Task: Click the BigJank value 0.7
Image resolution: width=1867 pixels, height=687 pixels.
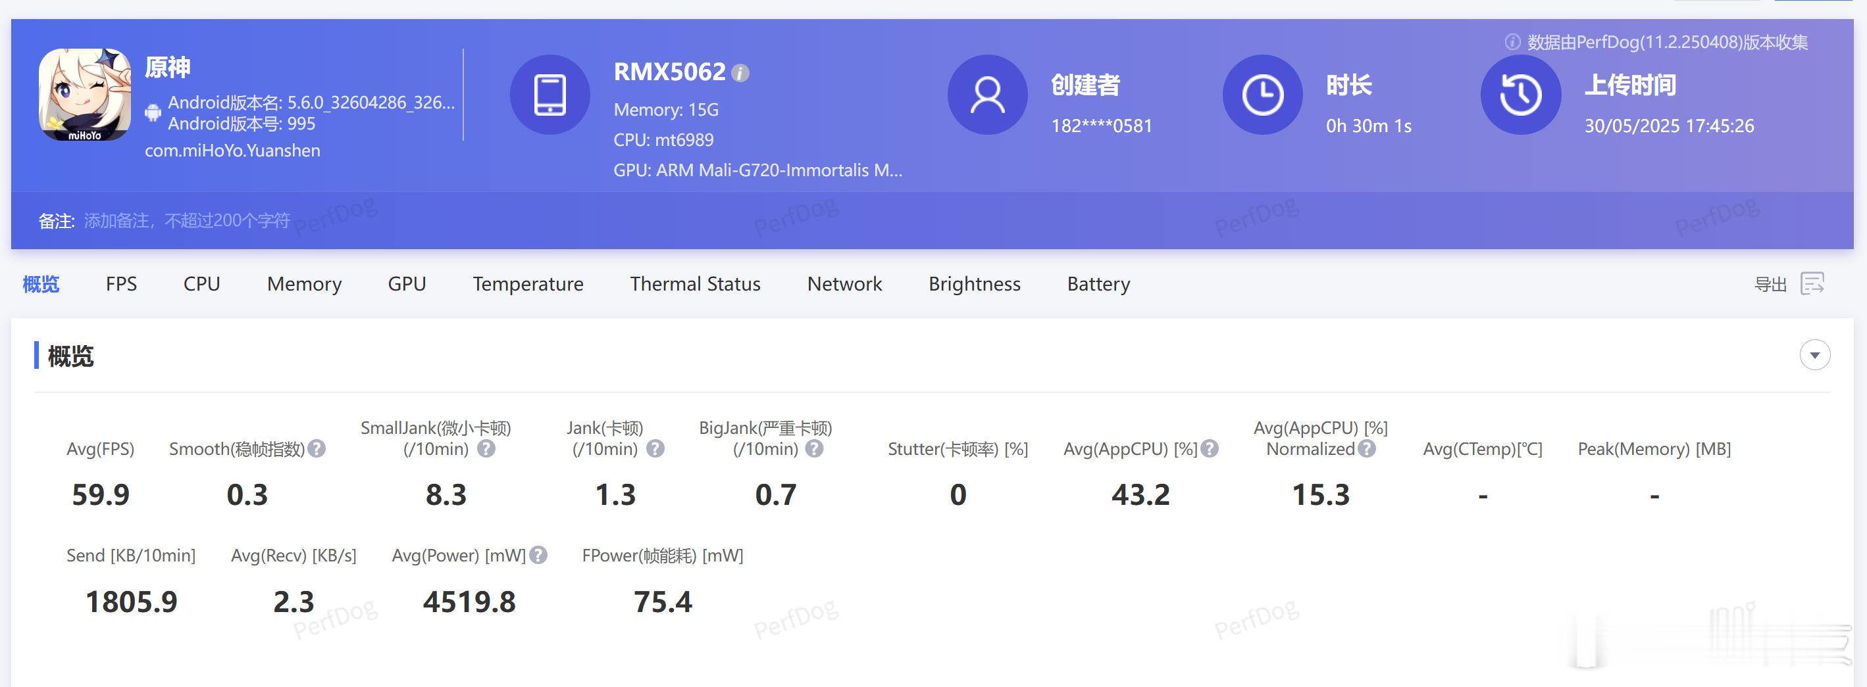Action: click(x=775, y=495)
